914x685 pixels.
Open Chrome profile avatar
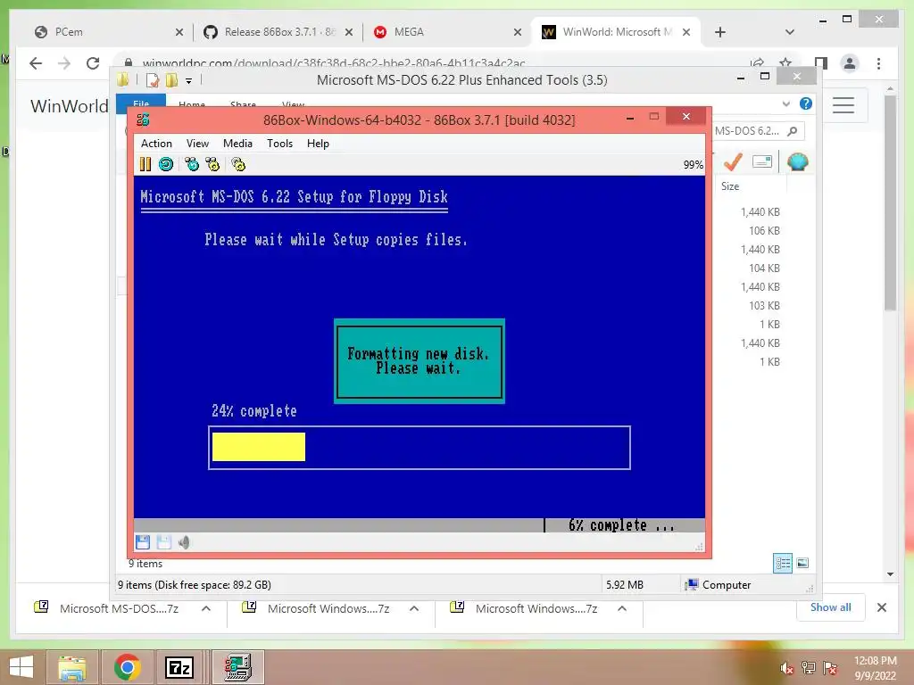(850, 63)
